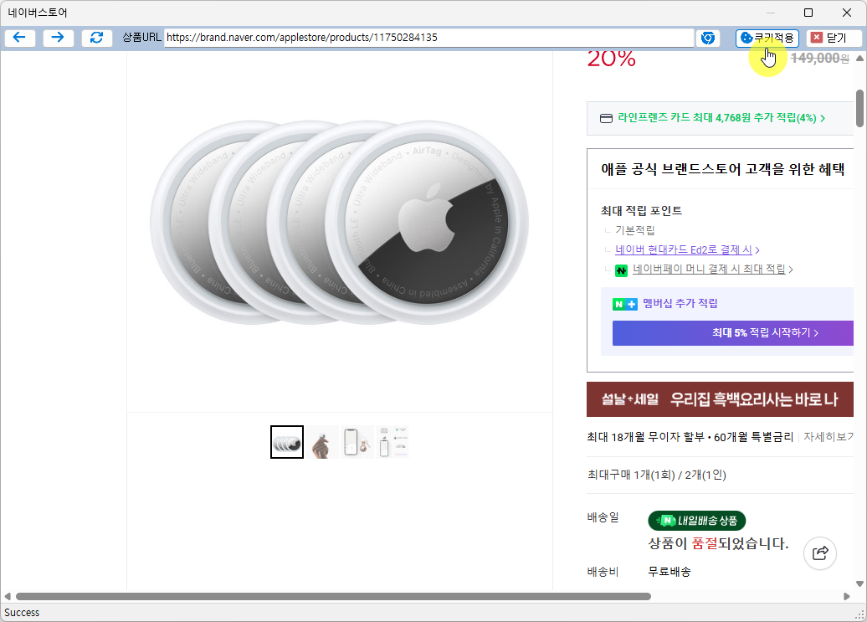Viewport: 867px width, 622px height.
Task: Close the viewer with the 닫기 button
Action: tap(834, 38)
